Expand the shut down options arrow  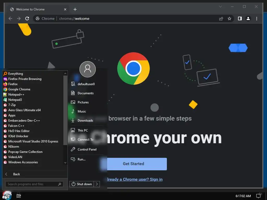[x=97, y=184]
